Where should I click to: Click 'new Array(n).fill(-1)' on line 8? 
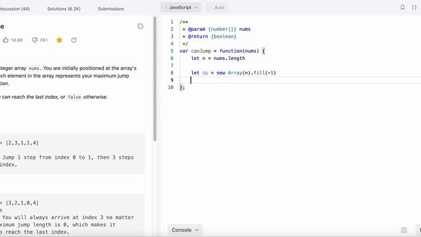[246, 73]
